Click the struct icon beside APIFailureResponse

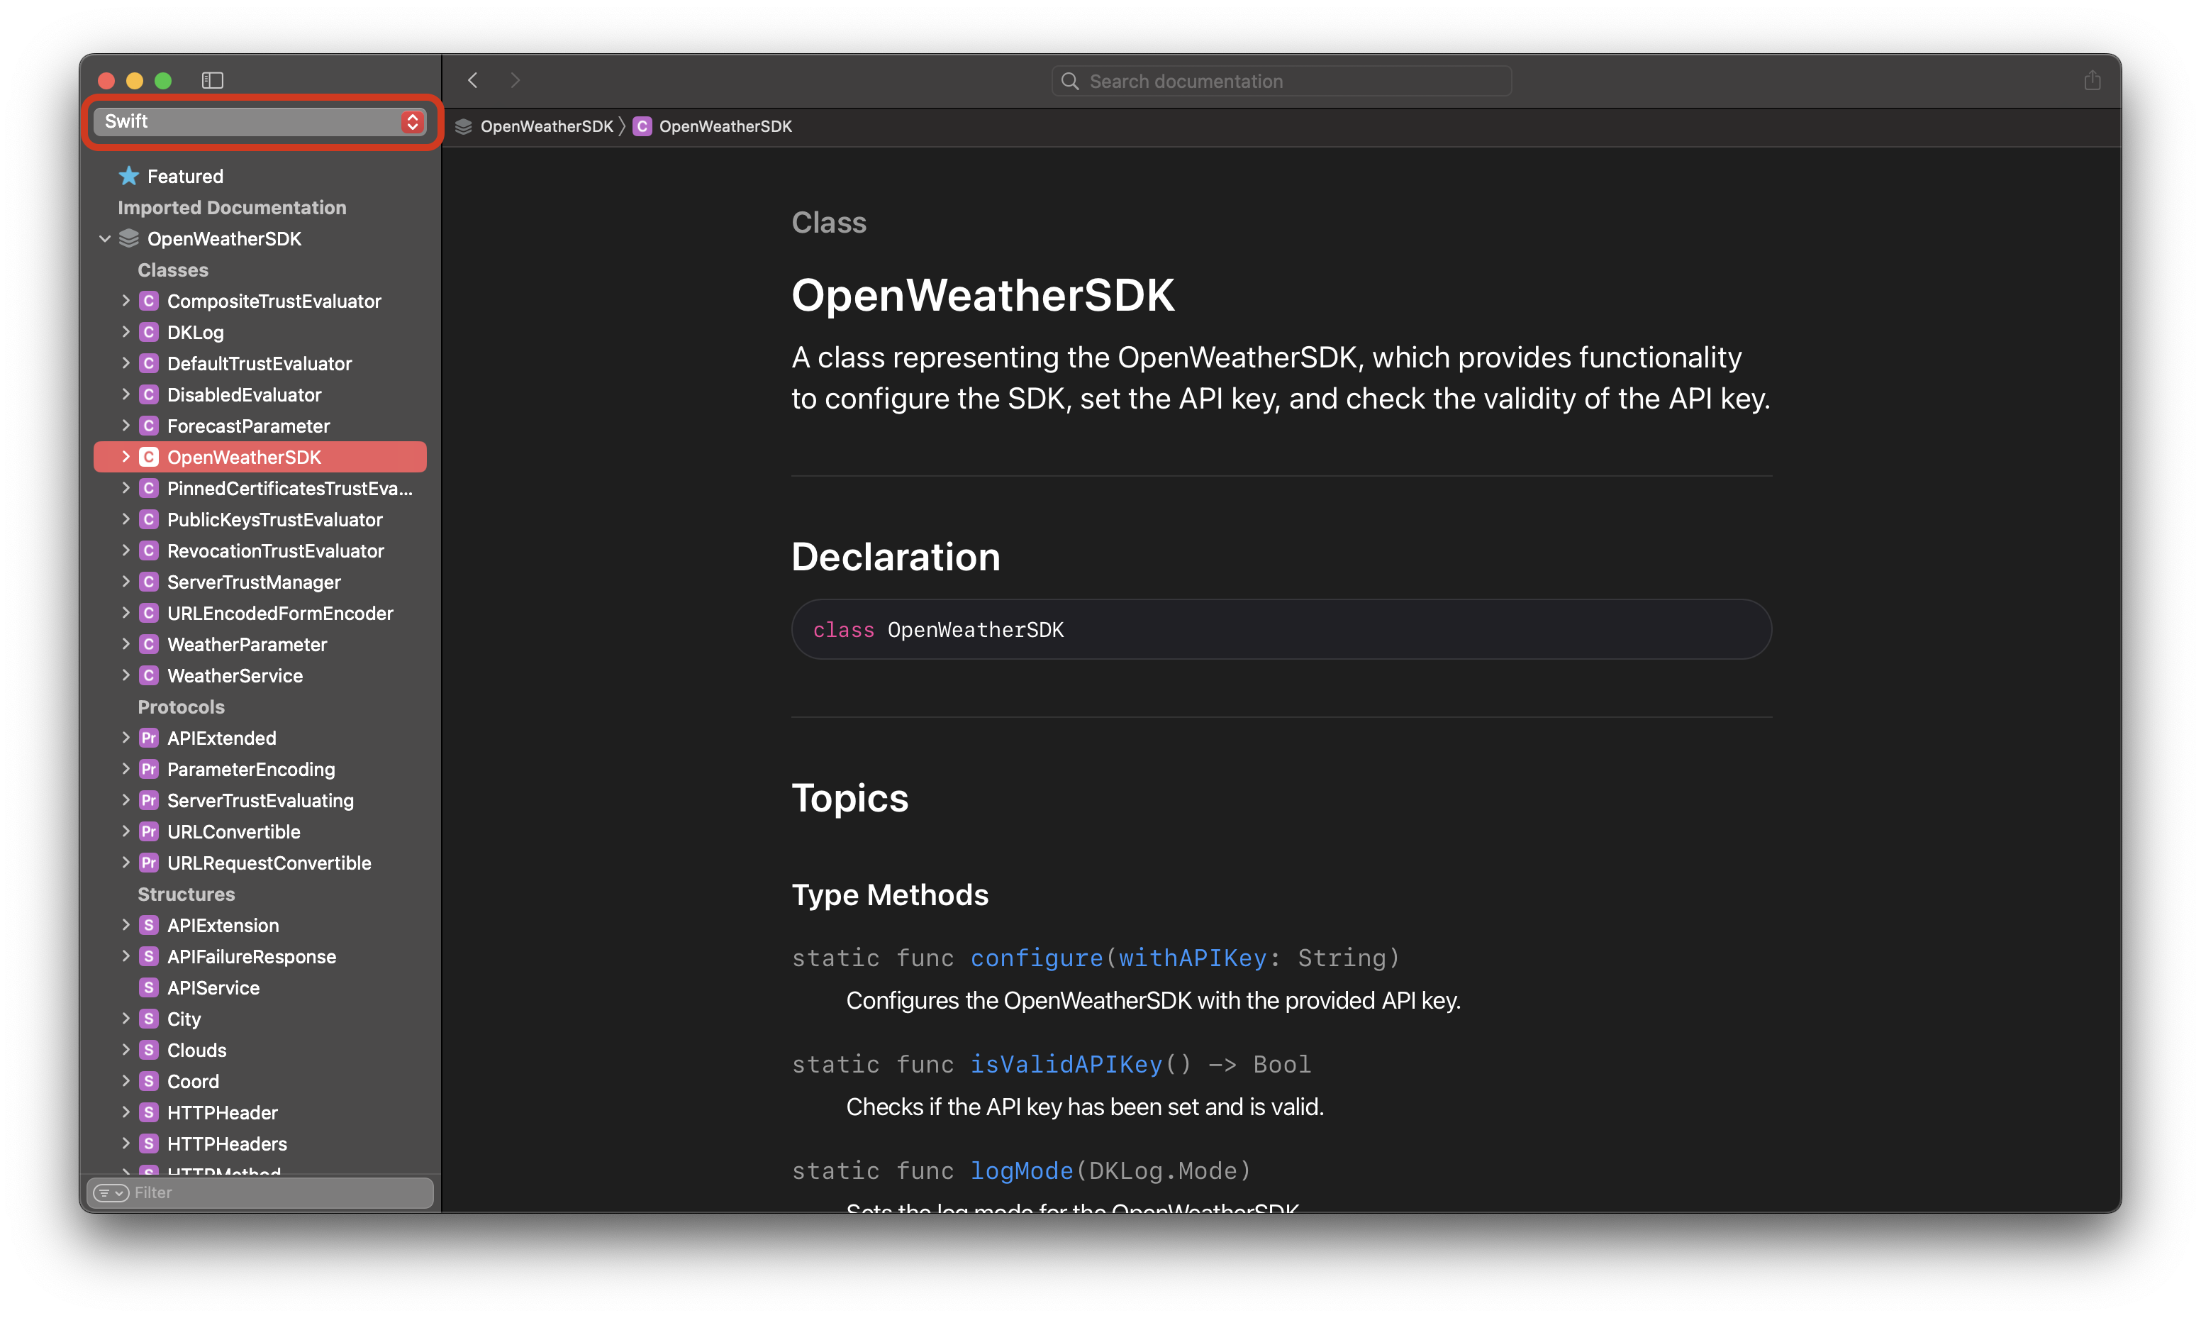[x=149, y=956]
